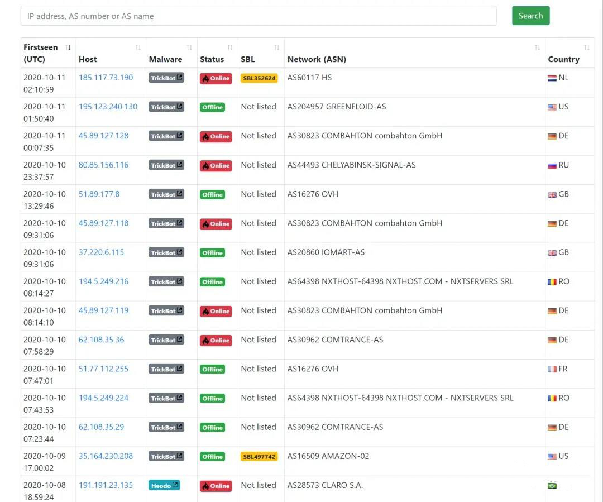Click the Netherlands flag in first row
Viewport: 603px width, 502px height.
(552, 78)
